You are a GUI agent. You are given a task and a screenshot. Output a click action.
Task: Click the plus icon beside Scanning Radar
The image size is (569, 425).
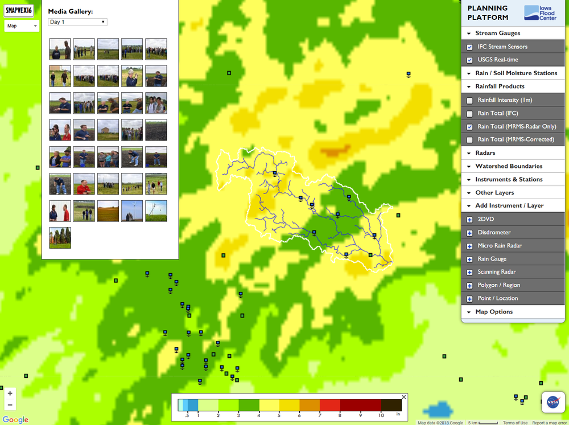click(x=469, y=272)
